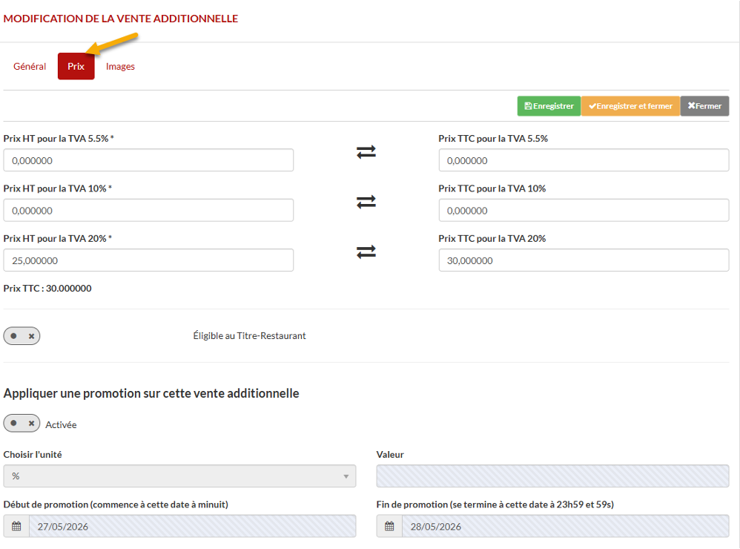Screen dimensions: 740x549
Task: Select the Prix tab
Action: 76,67
